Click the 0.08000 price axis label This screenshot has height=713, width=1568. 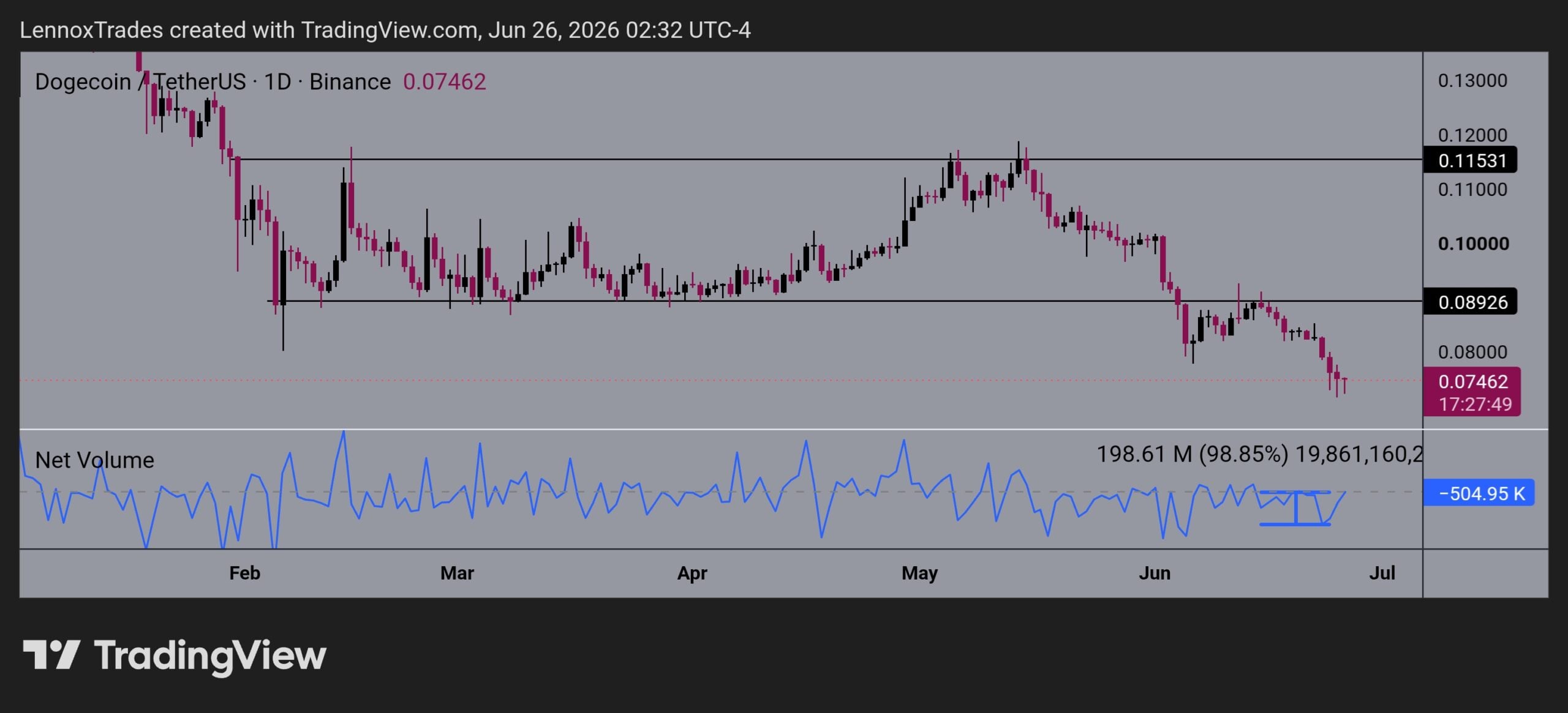pyautogui.click(x=1472, y=352)
